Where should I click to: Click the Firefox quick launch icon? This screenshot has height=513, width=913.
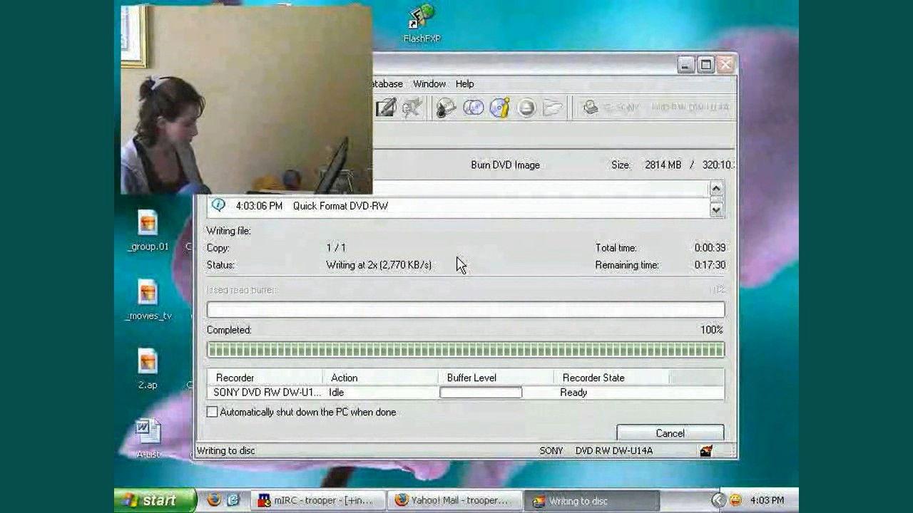[x=214, y=500]
